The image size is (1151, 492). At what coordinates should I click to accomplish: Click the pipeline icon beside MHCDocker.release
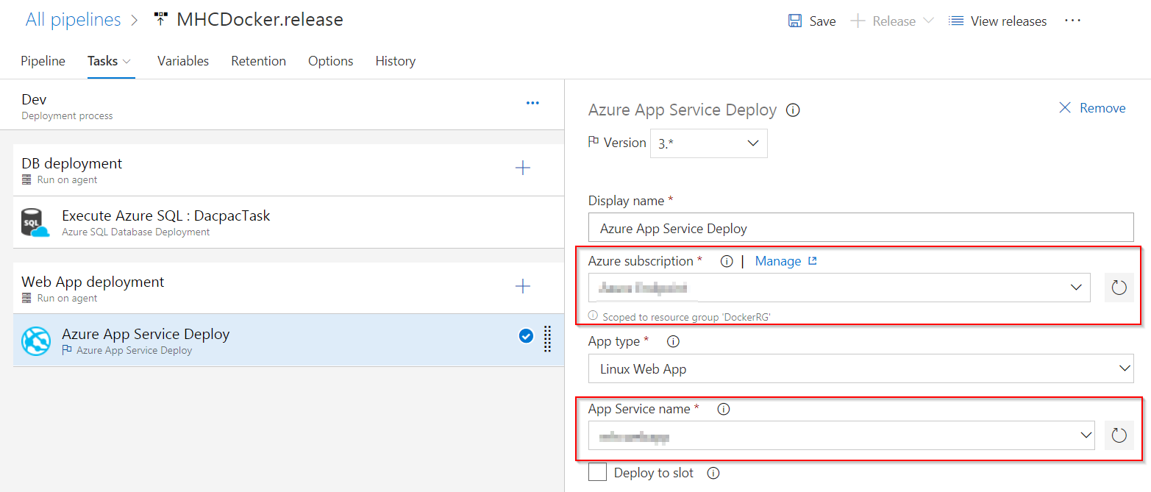(x=160, y=20)
